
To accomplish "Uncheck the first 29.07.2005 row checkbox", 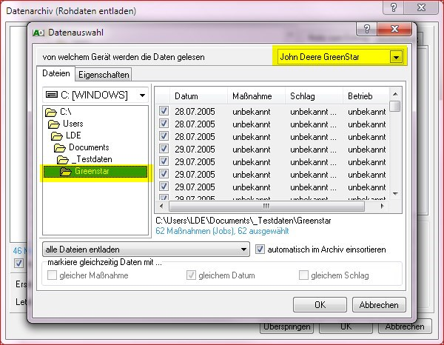I will coord(164,148).
